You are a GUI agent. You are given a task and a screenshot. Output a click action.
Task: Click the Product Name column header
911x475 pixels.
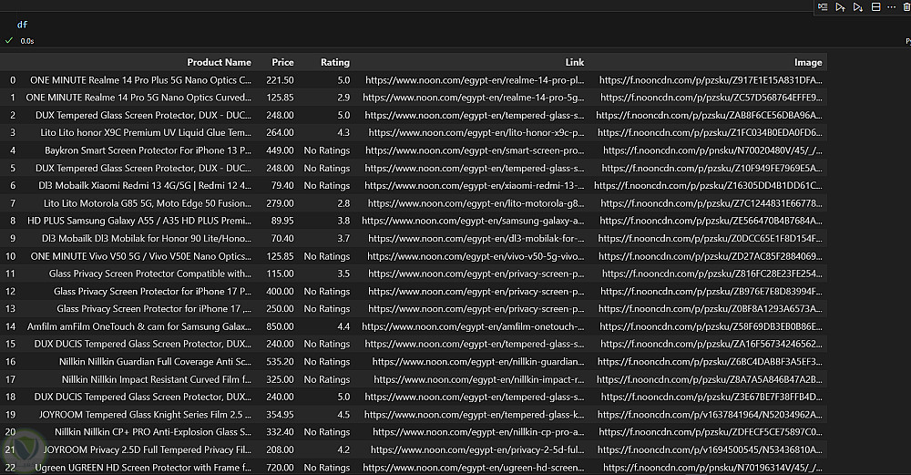pos(219,62)
